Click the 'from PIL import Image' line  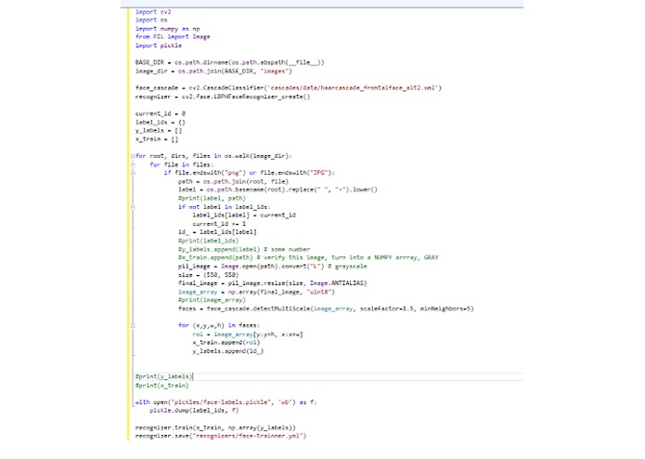click(173, 37)
